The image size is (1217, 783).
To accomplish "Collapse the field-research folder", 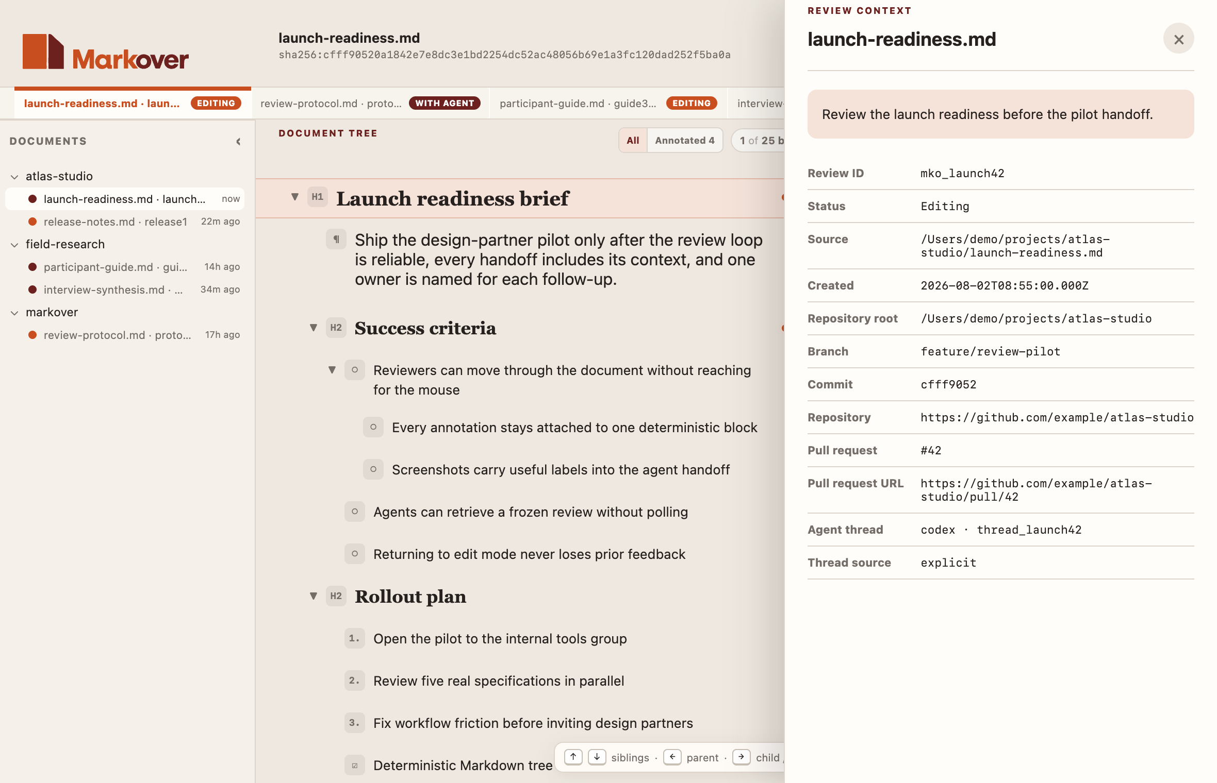I will pos(14,245).
